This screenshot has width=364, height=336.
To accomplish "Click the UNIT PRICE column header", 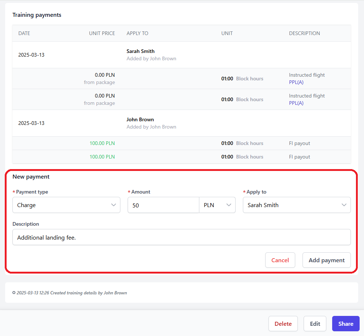I will coord(102,33).
